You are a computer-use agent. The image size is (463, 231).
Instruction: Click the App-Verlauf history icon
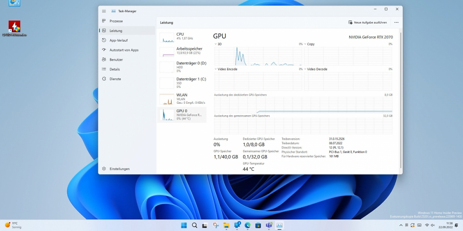click(x=104, y=40)
